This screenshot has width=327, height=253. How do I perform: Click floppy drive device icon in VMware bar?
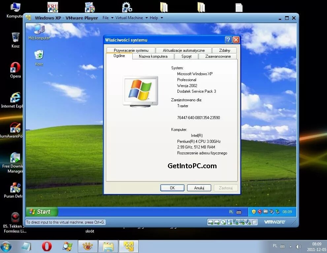tap(229, 222)
